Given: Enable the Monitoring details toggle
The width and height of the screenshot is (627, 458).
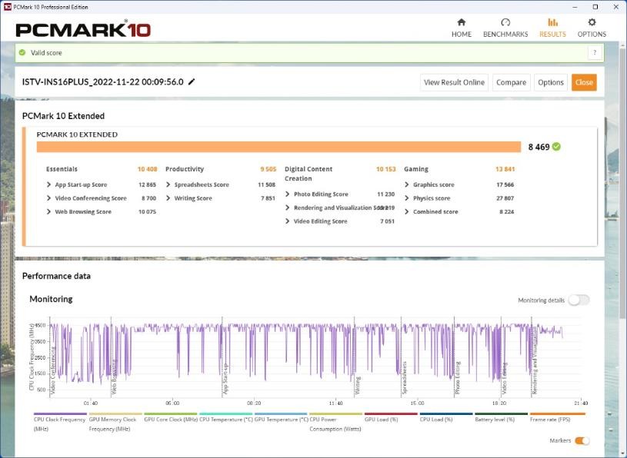Looking at the screenshot, I should [579, 300].
